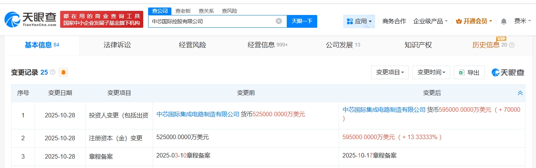The width and height of the screenshot is (536, 168).
Task: Click the notification bell in header
Action: (x=504, y=21)
